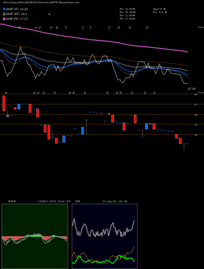The width and height of the screenshot is (204, 269).
Task: Select the 'DOW PT: 17.57' legend label
Action: [17, 19]
